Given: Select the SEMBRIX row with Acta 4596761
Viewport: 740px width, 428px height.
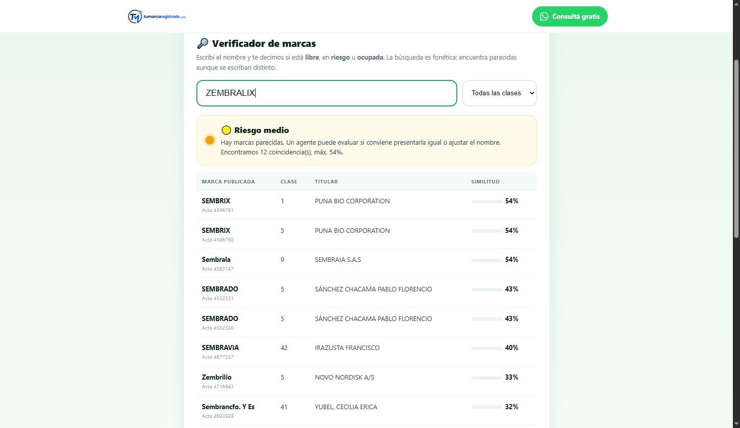Looking at the screenshot, I should [x=366, y=205].
